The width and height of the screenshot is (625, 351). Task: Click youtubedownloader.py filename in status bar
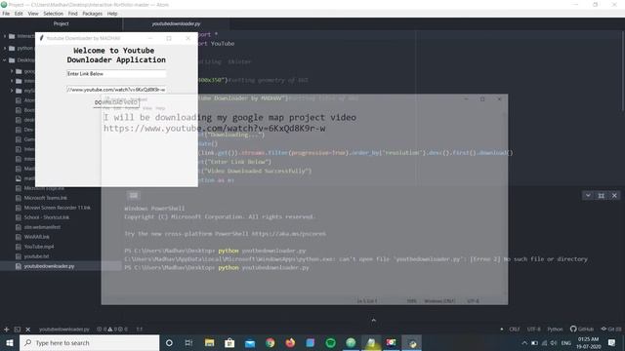tap(63, 330)
